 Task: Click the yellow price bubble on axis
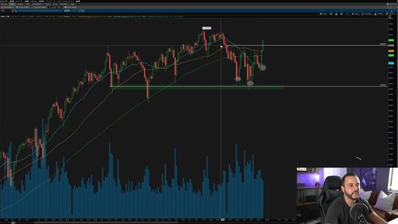pos(391,51)
